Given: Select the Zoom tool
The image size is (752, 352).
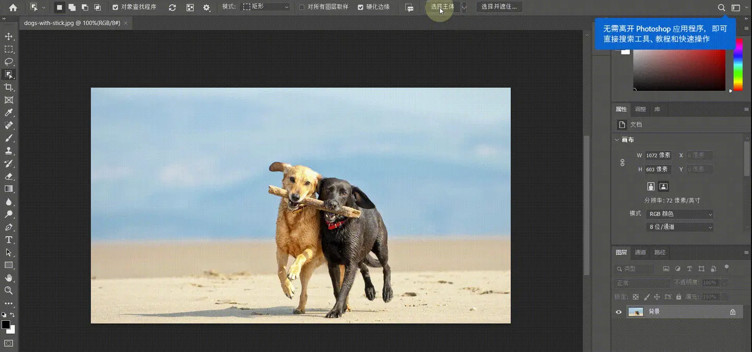Looking at the screenshot, I should click(x=9, y=290).
